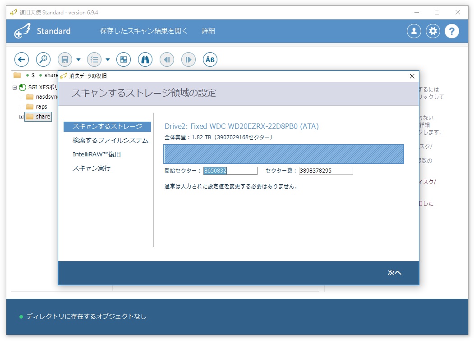Click the next result toolbar icon

pos(189,59)
